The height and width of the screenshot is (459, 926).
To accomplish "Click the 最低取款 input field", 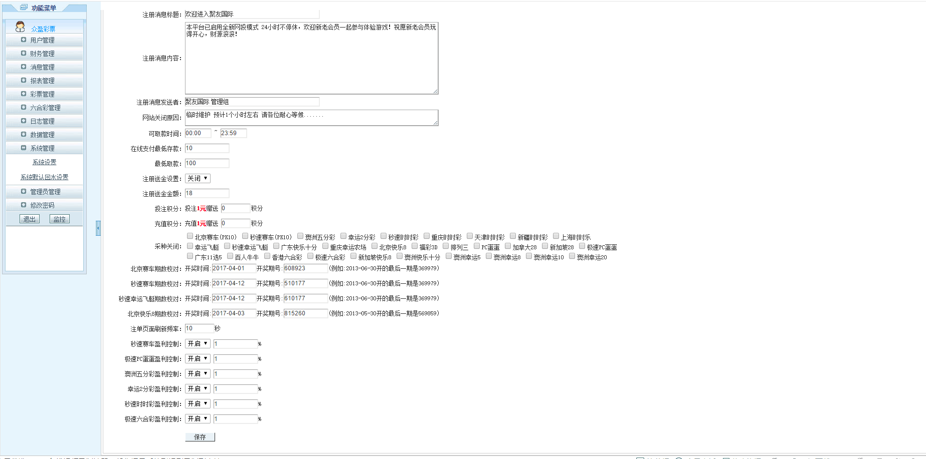I will [x=207, y=163].
